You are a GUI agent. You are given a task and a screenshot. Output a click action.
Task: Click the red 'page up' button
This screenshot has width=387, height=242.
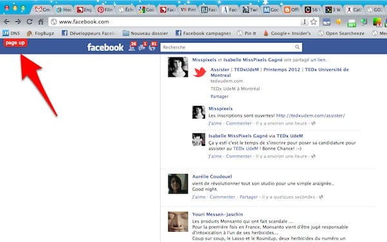point(15,43)
